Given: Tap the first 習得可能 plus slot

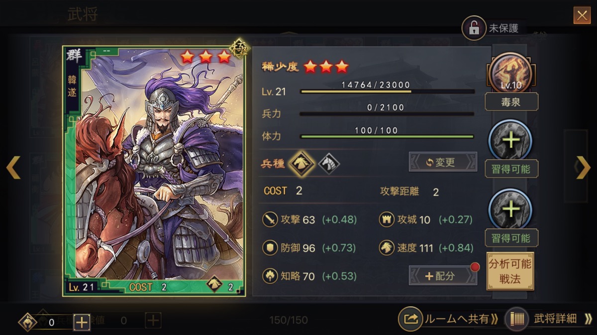Looking at the screenshot, I should click(x=511, y=140).
